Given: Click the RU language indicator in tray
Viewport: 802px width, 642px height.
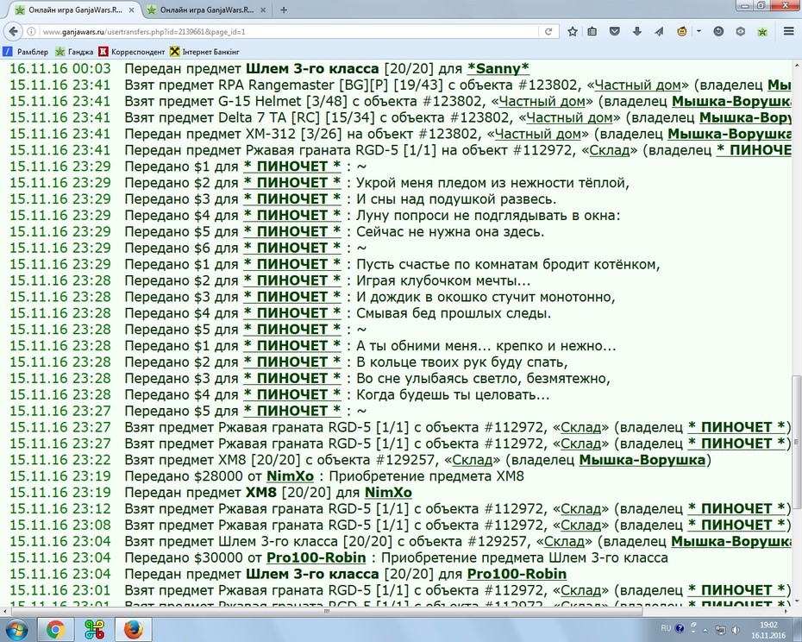Looking at the screenshot, I should (666, 627).
